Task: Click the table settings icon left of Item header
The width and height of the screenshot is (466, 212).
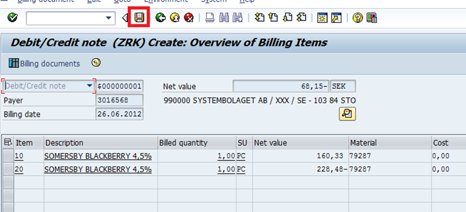Action: (x=7, y=142)
